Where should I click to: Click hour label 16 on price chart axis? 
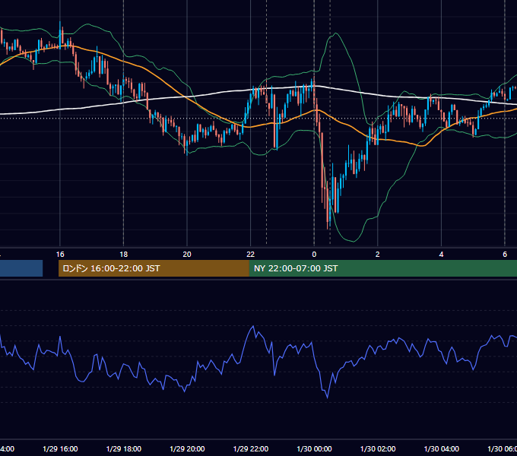(60, 255)
